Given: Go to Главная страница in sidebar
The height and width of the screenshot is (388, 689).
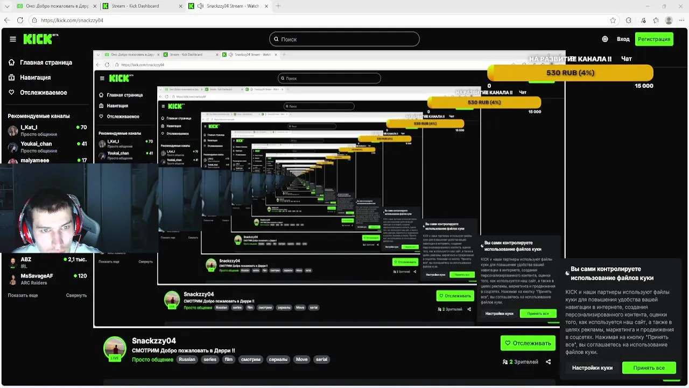Looking at the screenshot, I should (x=46, y=63).
